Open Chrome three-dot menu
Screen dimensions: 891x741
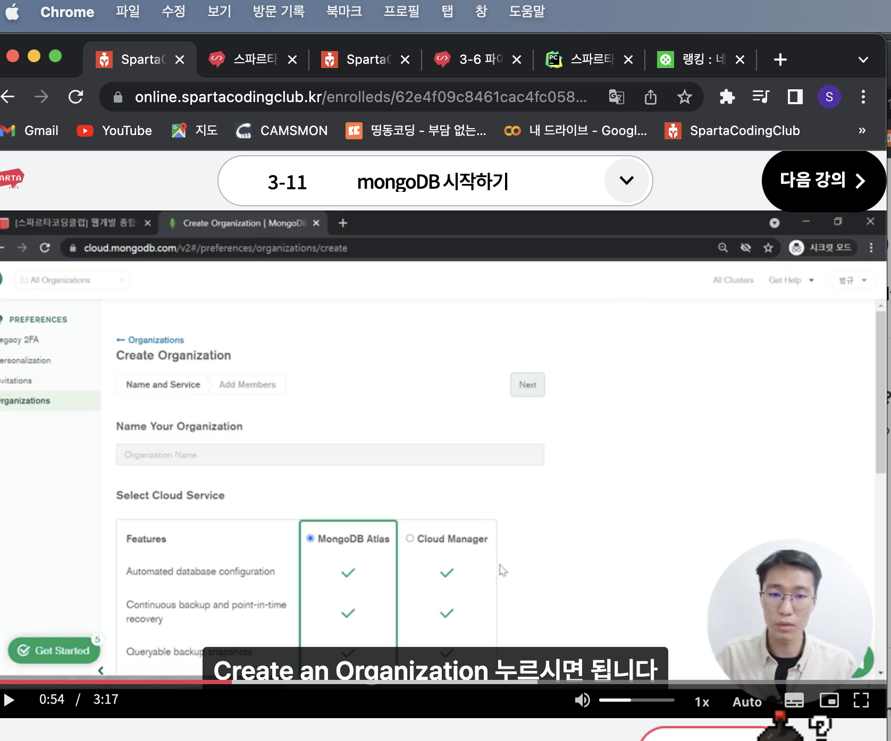pyautogui.click(x=863, y=97)
